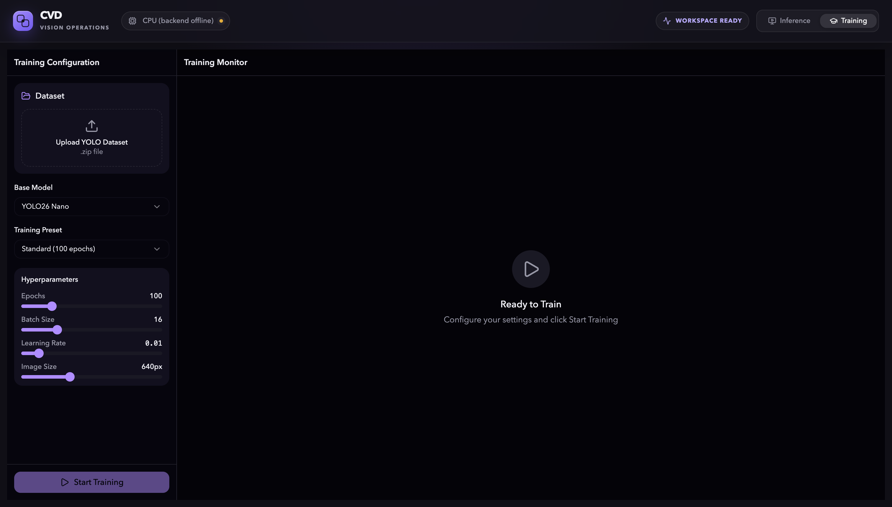
Task: Switch to the Inference tab
Action: pyautogui.click(x=789, y=21)
